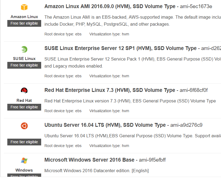Click AMI ID ami-9f5efbff
This screenshot has width=221, height=180.
(152, 160)
